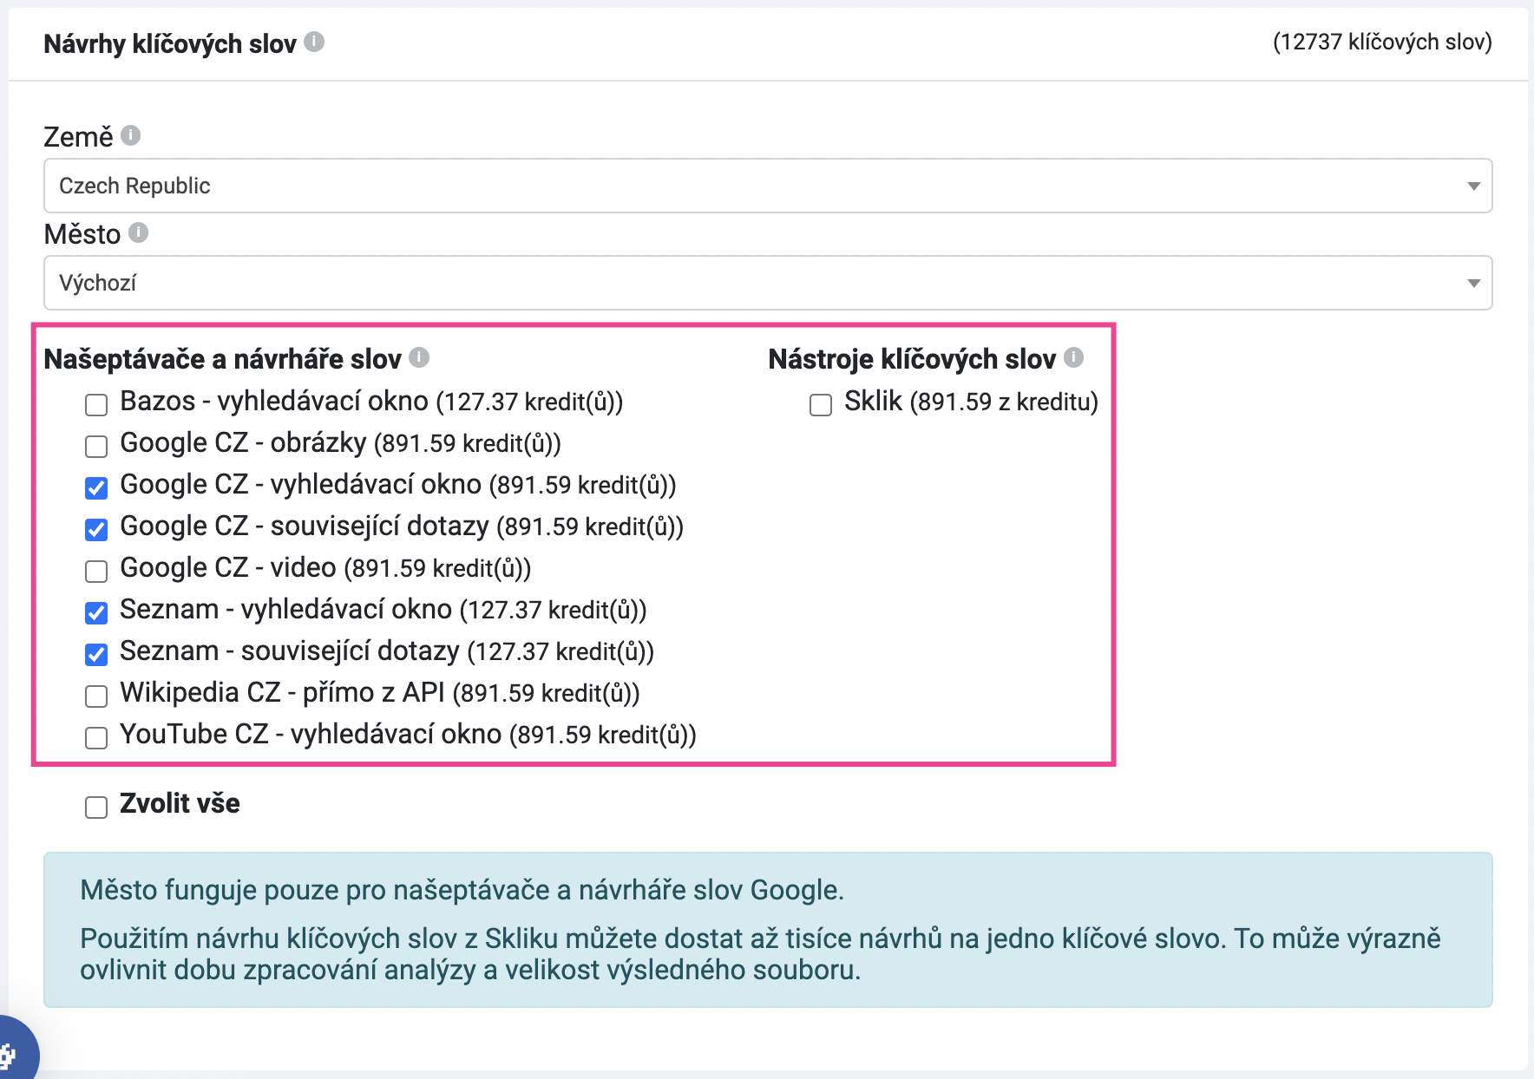Tick the Sklik keyword tool checkbox
Screen dimensions: 1534x1079
pos(821,405)
